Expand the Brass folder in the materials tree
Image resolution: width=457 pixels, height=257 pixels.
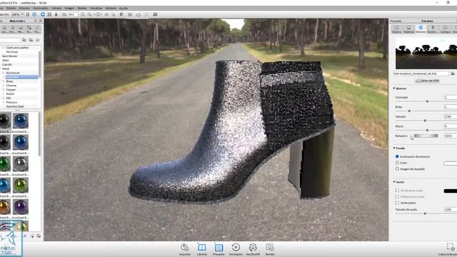[4, 81]
